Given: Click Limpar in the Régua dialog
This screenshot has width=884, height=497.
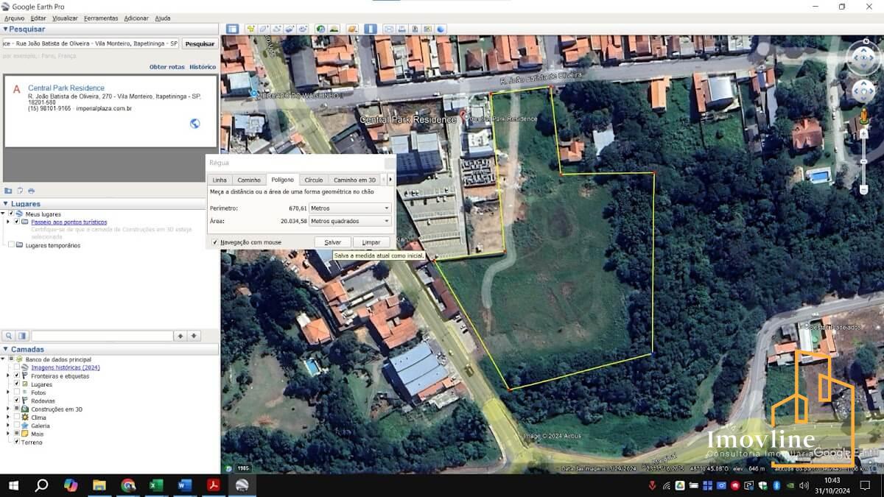Looking at the screenshot, I should [371, 242].
